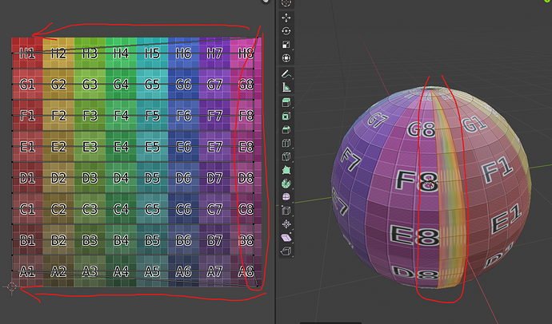Click the F8 face on the sphere
The image size is (552, 324).
417,183
